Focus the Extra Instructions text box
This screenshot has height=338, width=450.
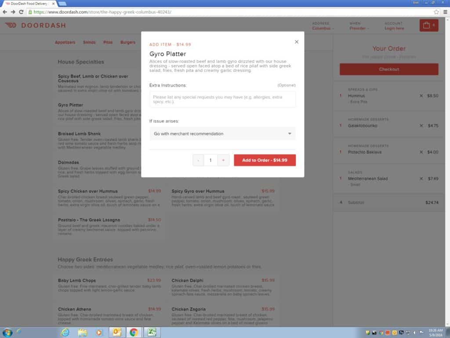coord(222,99)
